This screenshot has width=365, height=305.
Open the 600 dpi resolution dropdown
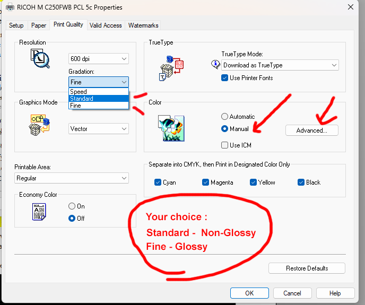click(99, 59)
